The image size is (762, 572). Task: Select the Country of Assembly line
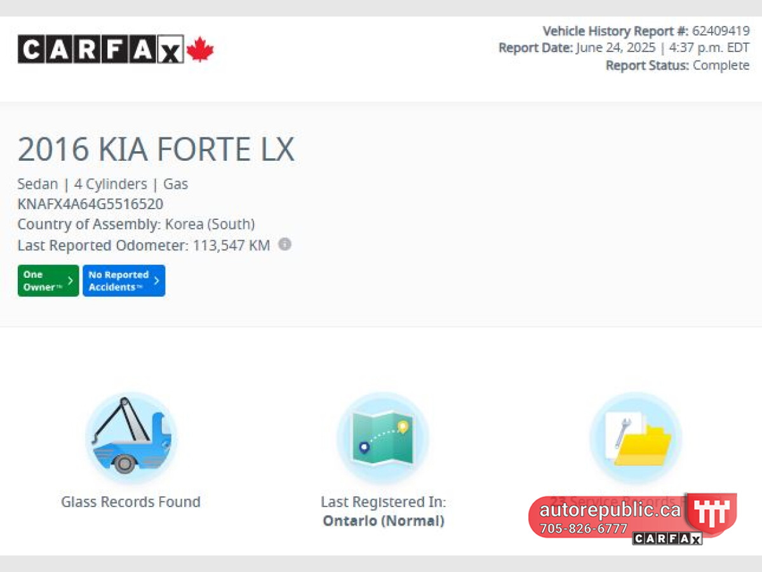tap(136, 224)
